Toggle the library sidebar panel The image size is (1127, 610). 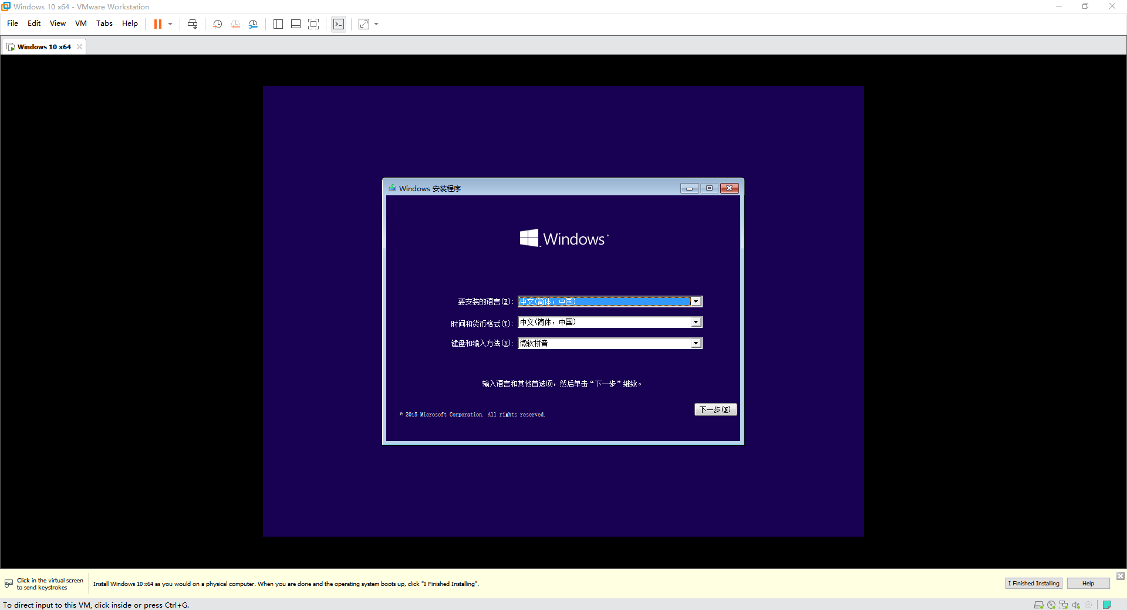coord(278,24)
